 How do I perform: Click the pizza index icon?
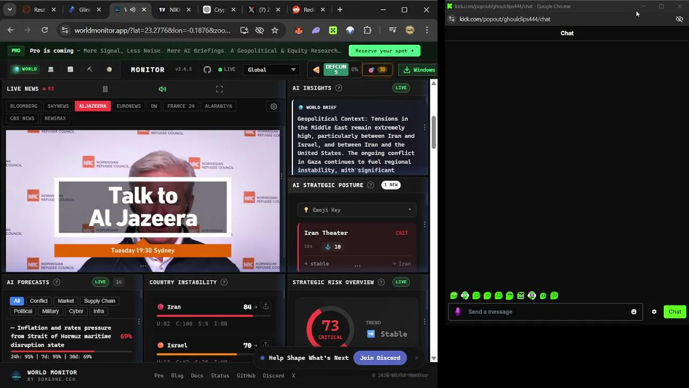coord(316,70)
